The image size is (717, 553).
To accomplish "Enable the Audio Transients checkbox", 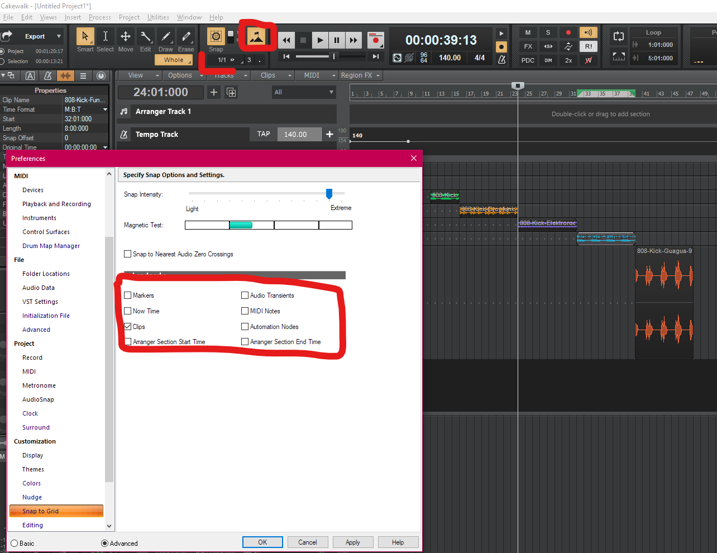I will (245, 295).
